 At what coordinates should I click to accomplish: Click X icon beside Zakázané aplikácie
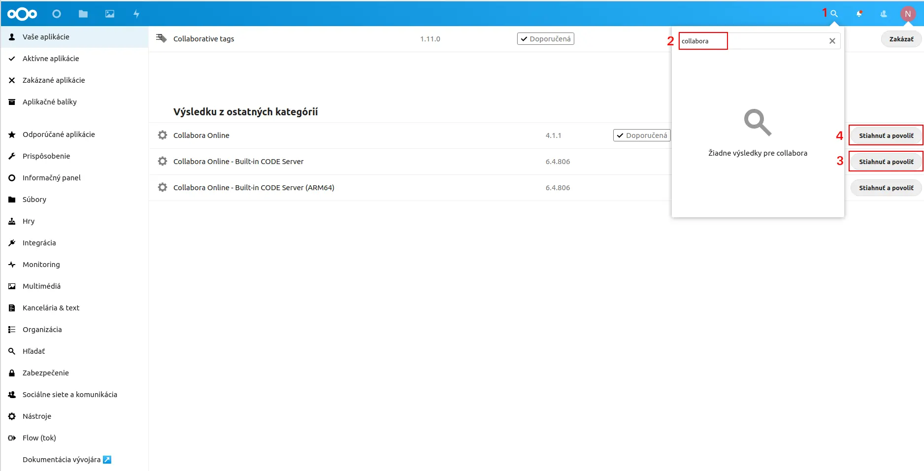point(12,80)
